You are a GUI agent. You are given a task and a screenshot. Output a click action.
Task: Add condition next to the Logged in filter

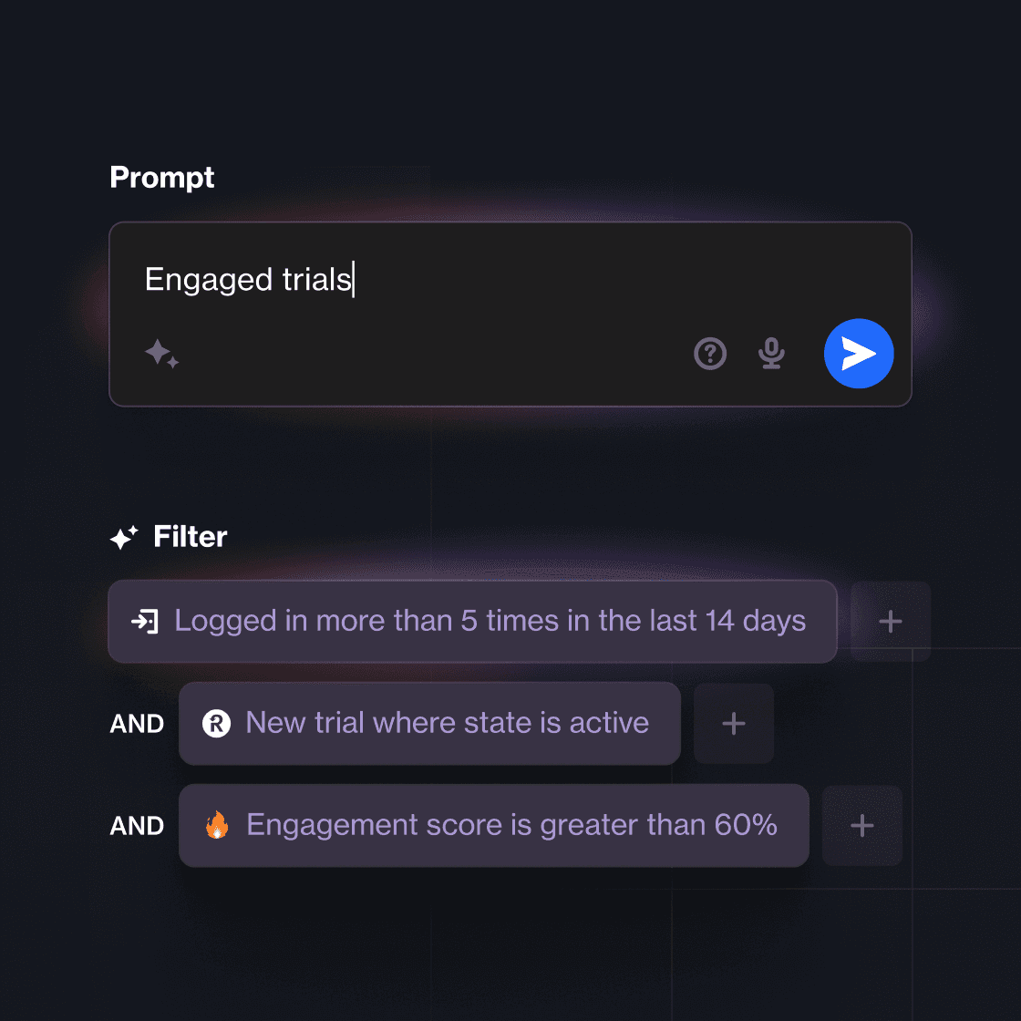tap(890, 621)
